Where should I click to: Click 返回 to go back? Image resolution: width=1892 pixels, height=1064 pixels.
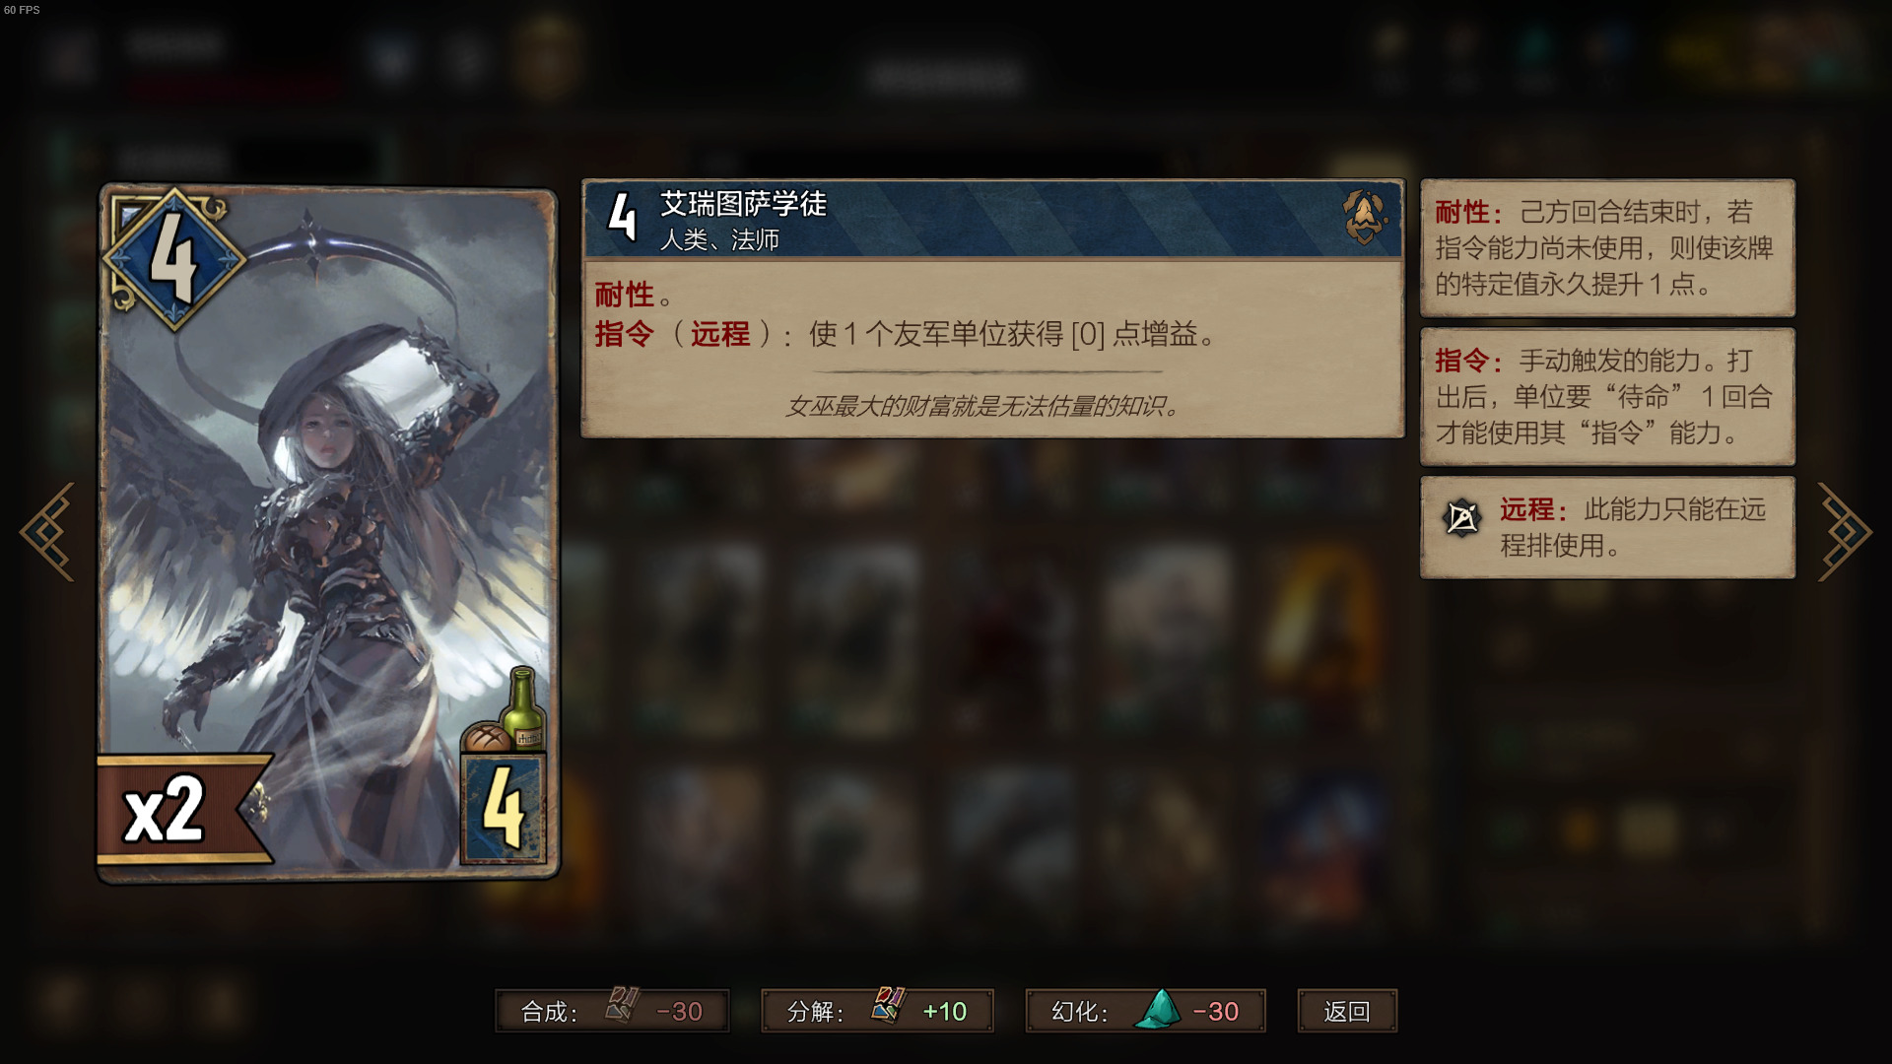pos(1347,1011)
